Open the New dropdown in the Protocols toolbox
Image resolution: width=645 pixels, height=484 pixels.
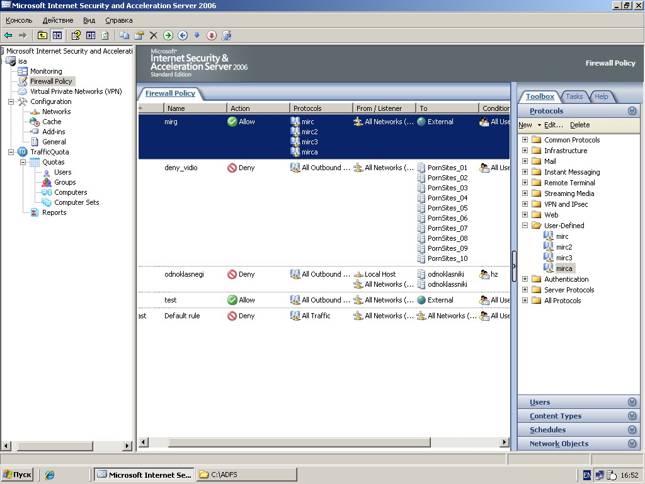pos(530,125)
